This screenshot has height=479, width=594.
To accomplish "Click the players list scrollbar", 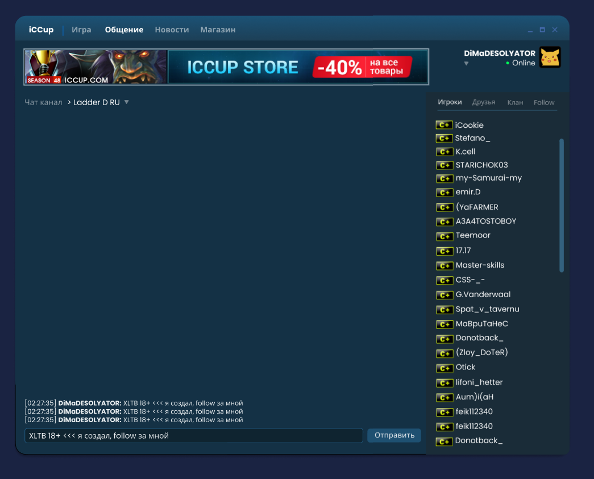I will [x=562, y=205].
